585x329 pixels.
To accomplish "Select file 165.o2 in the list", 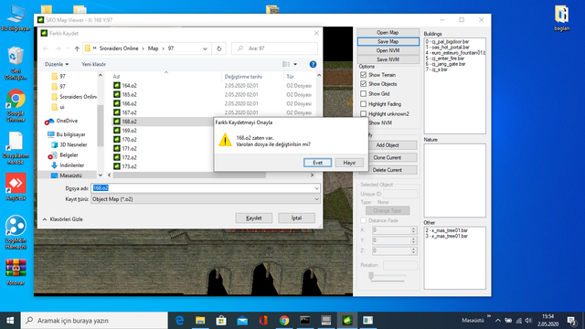I will (x=129, y=94).
